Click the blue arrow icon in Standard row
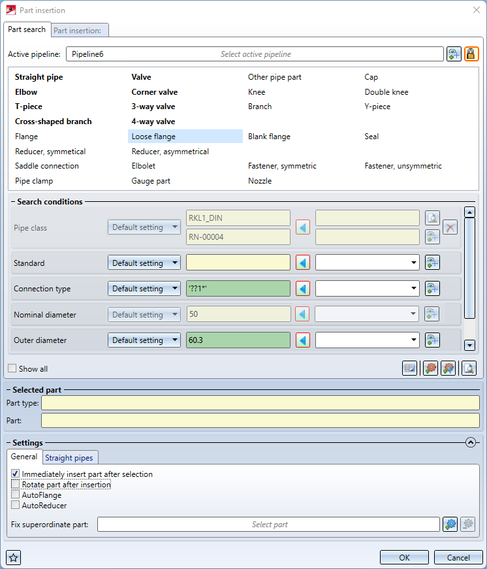 coord(302,263)
